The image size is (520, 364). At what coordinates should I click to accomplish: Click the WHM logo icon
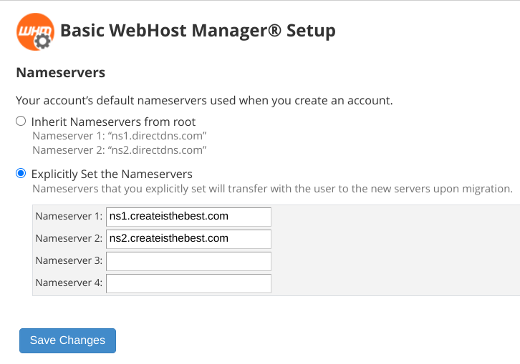(x=34, y=31)
